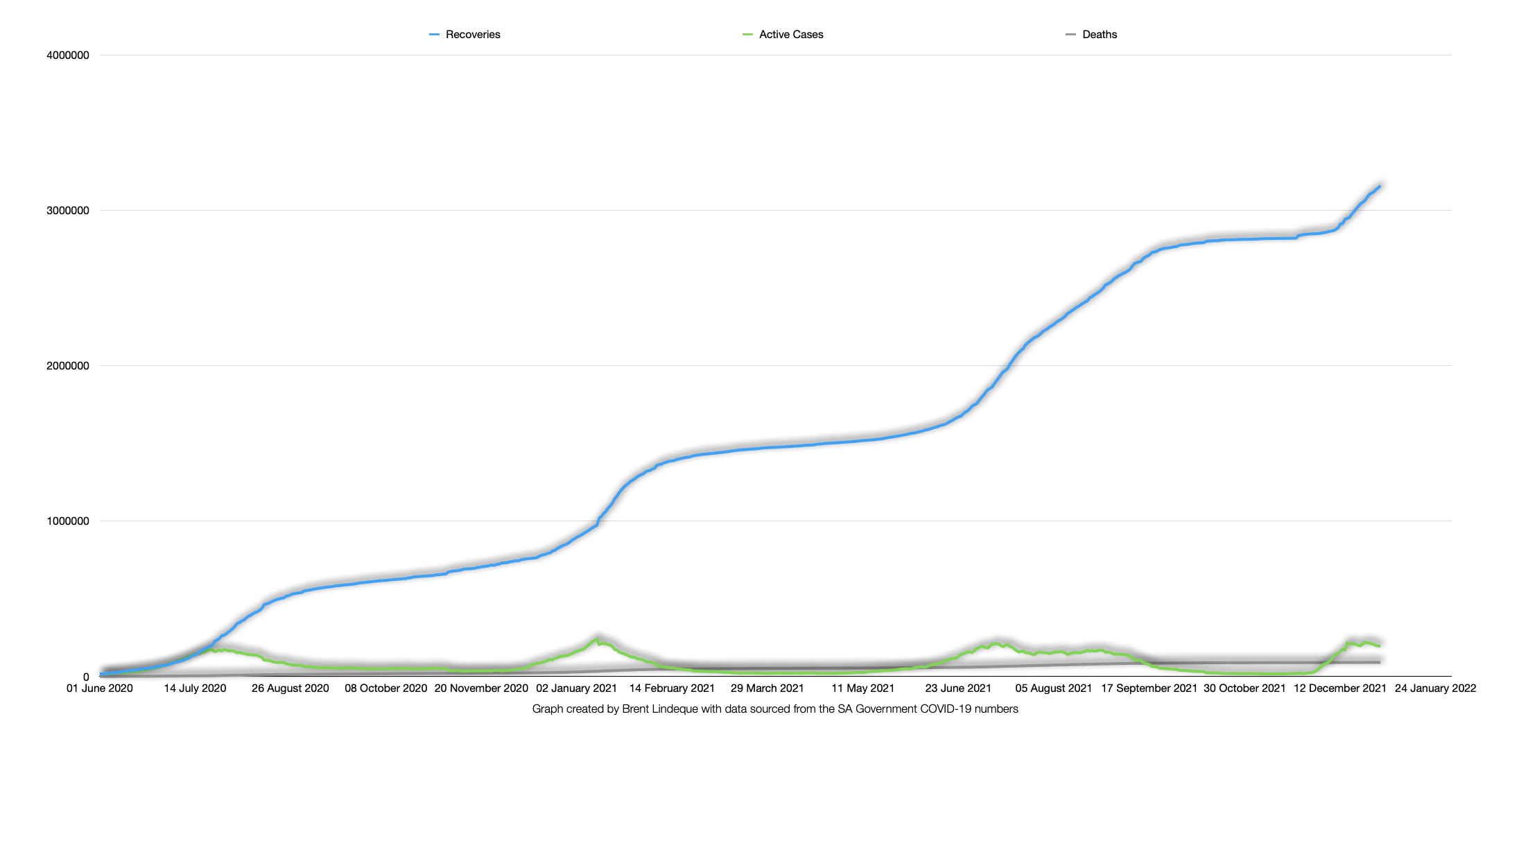The image size is (1528, 868).
Task: Click the blue Recoveries legend color marker
Action: point(434,35)
